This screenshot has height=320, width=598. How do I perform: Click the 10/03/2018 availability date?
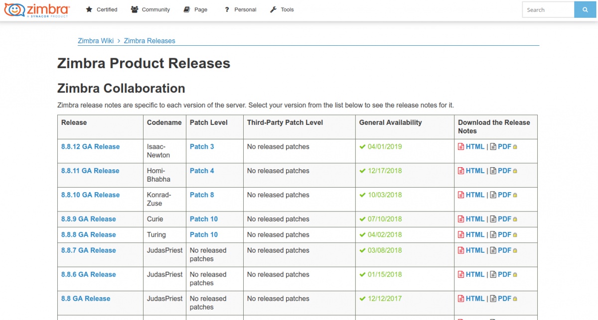pyautogui.click(x=385, y=195)
